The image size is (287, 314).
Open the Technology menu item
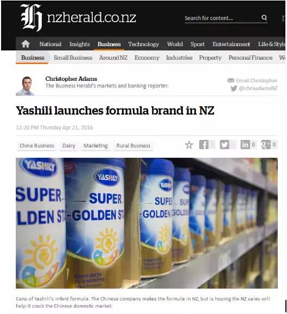143,44
